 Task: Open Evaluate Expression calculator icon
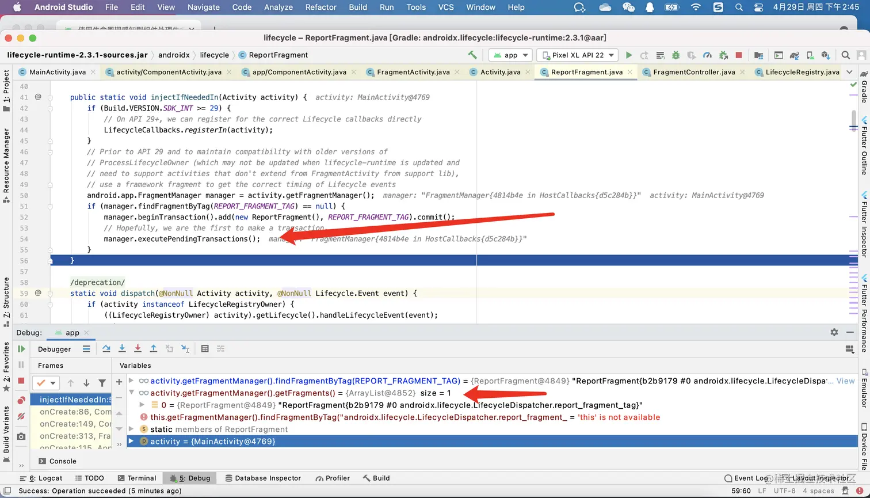point(205,349)
